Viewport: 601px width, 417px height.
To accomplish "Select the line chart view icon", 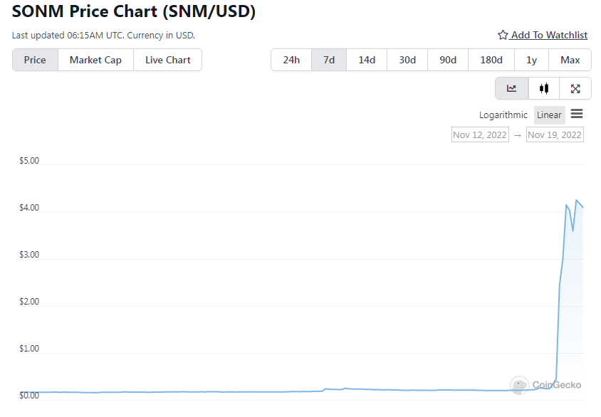I will coord(511,88).
